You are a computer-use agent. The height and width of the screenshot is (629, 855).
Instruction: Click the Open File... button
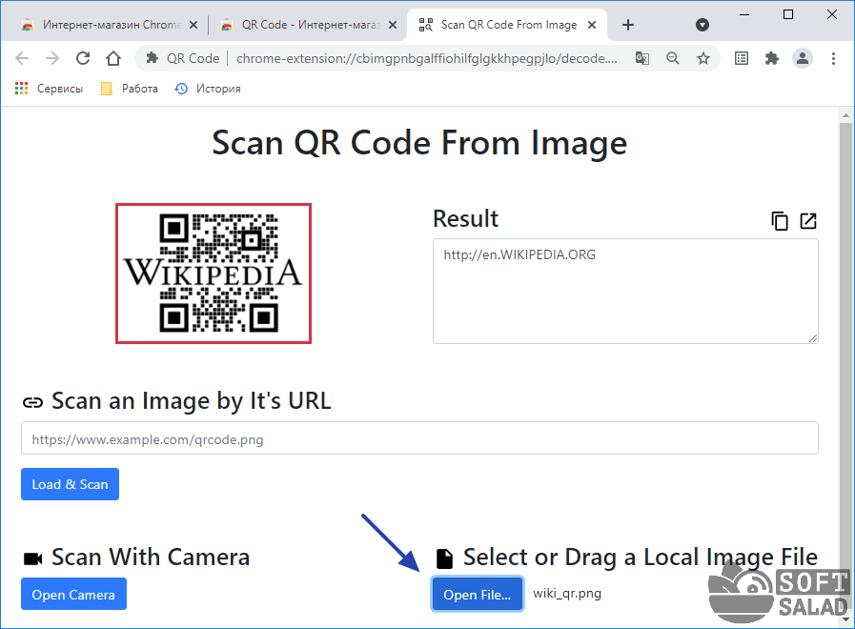click(477, 595)
